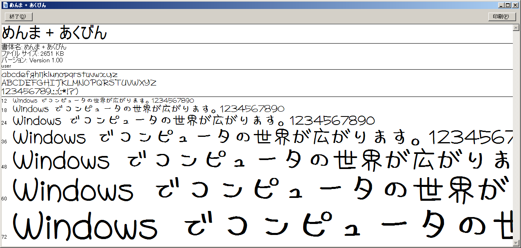Click the size label 18

(4, 110)
